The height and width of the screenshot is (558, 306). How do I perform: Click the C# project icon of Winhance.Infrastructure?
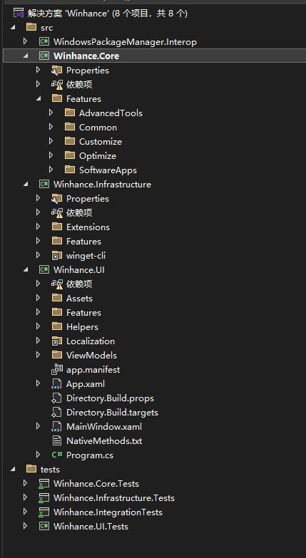tap(44, 184)
